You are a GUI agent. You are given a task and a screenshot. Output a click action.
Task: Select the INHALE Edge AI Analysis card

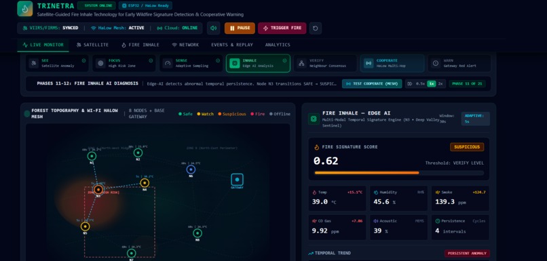coord(258,63)
